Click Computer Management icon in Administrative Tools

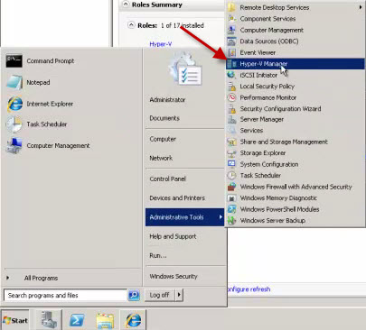pyautogui.click(x=231, y=30)
